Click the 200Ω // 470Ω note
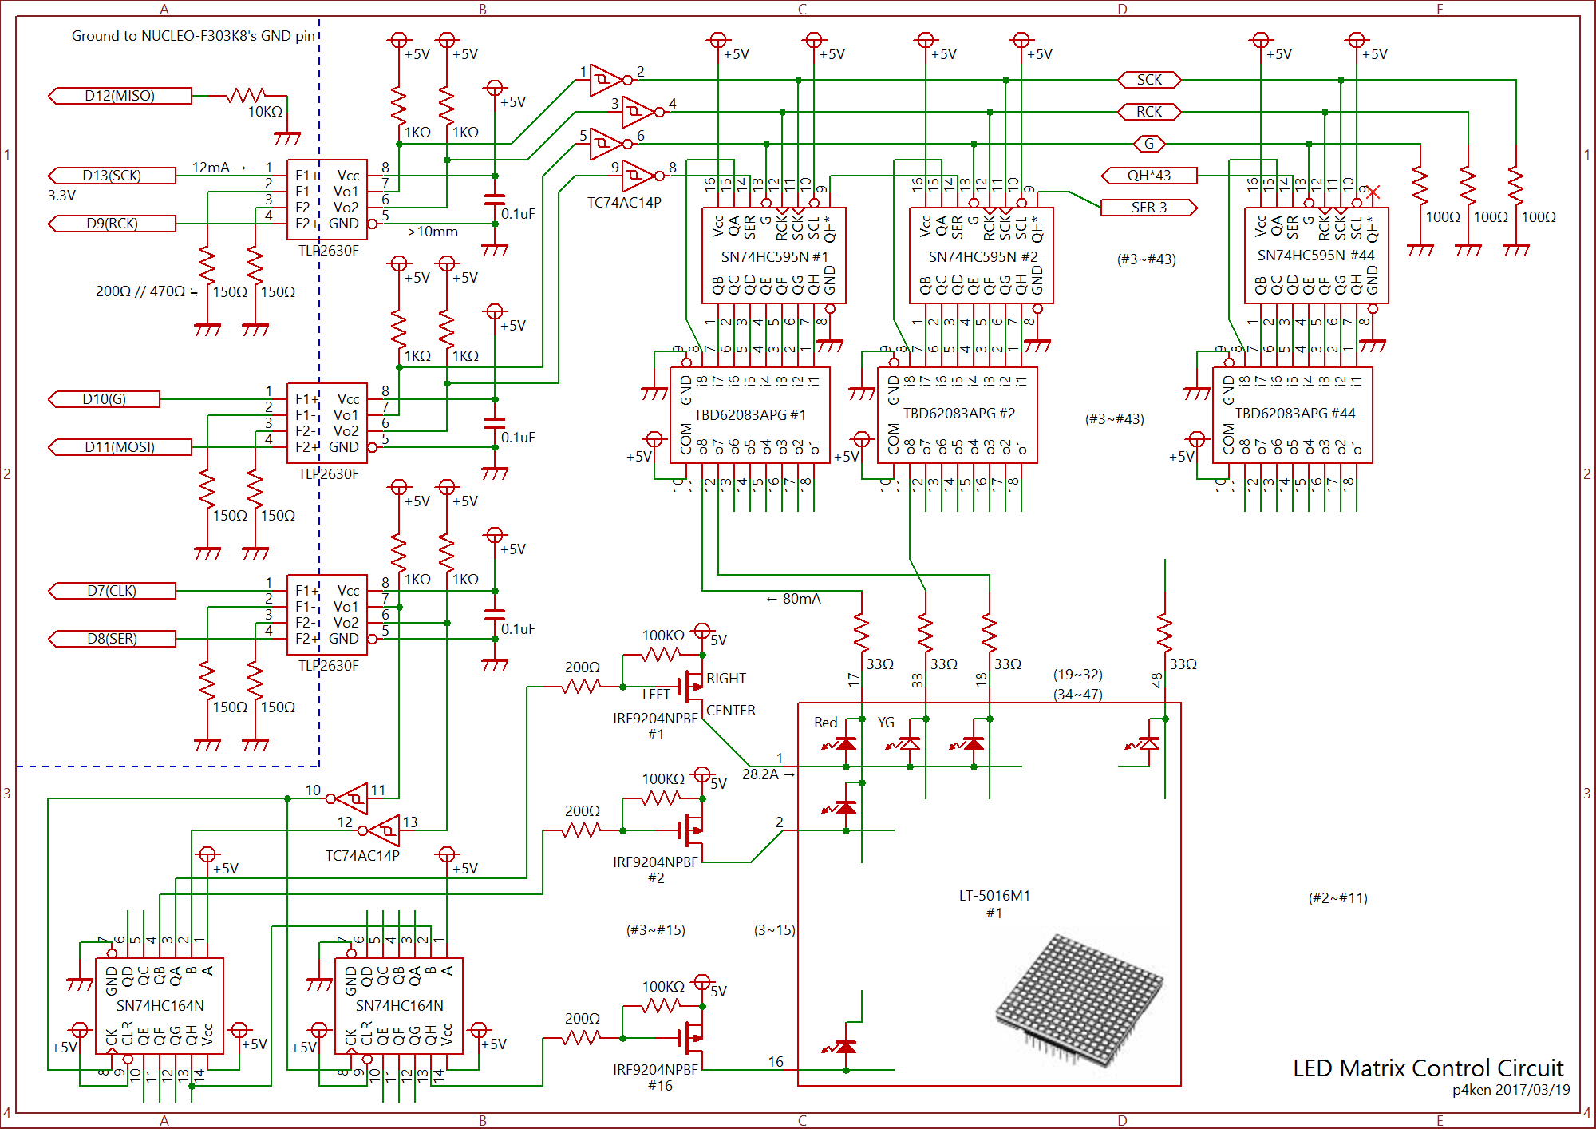This screenshot has width=1596, height=1129. 147,291
